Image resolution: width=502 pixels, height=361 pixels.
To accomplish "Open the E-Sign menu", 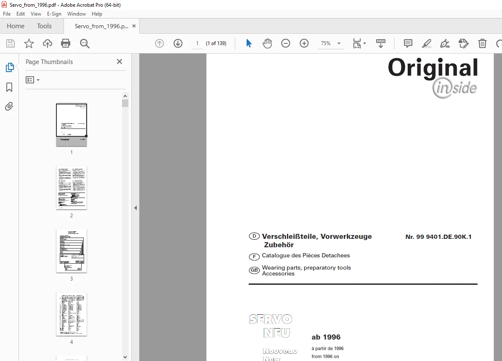I will click(x=54, y=14).
